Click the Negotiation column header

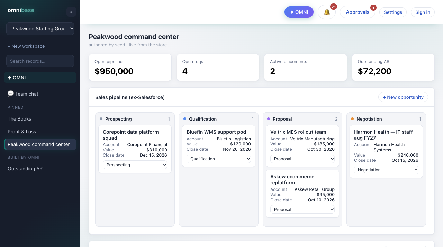click(386, 119)
